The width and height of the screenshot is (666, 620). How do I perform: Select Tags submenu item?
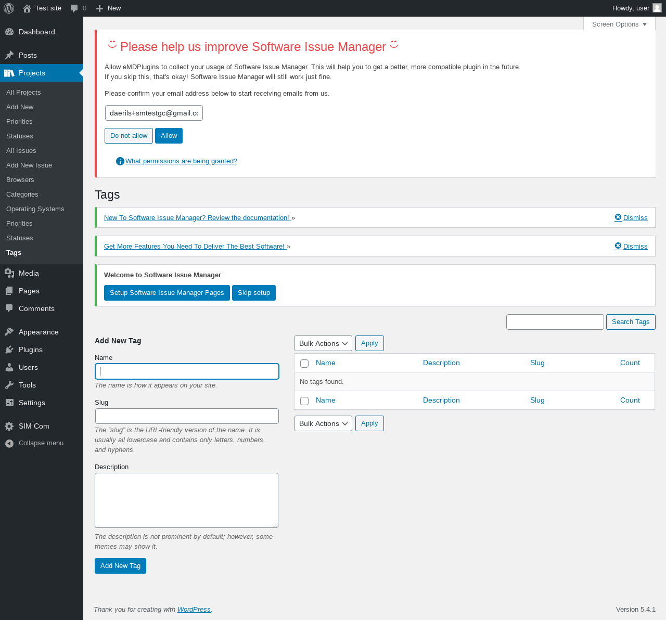pyautogui.click(x=14, y=252)
